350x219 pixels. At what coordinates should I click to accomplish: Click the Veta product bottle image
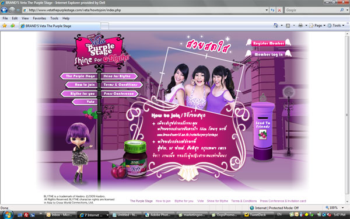(135, 158)
